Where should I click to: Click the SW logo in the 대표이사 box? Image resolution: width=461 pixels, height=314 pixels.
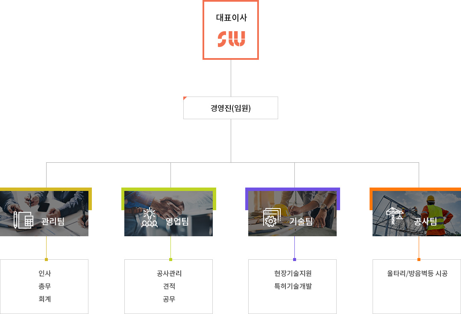tap(231, 39)
